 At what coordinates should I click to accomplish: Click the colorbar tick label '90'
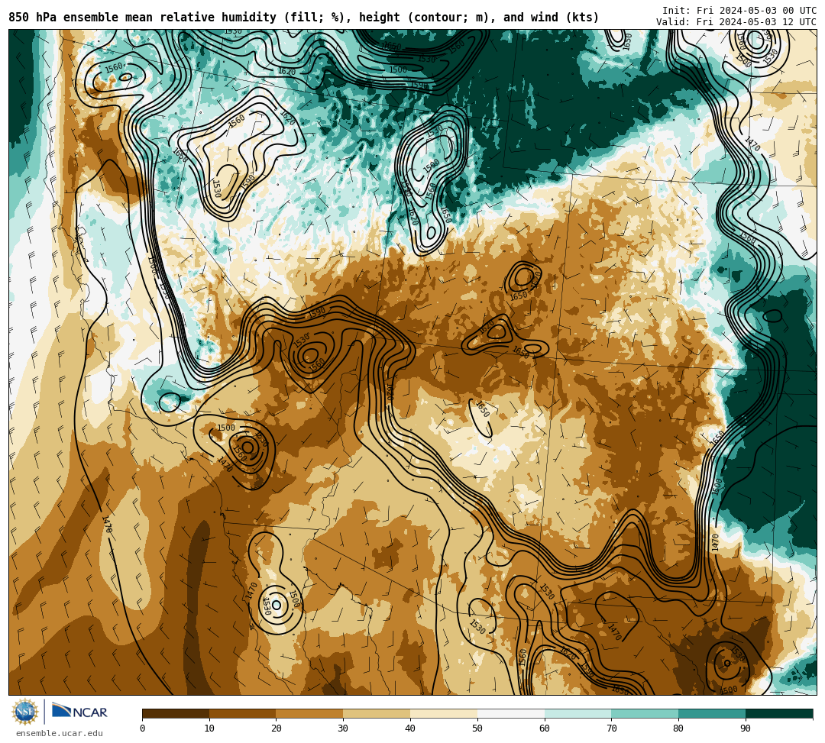(x=746, y=728)
